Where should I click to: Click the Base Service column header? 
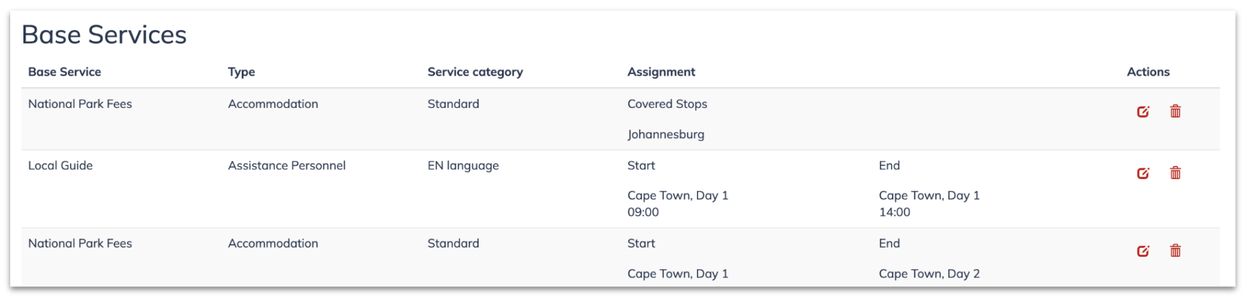click(64, 72)
